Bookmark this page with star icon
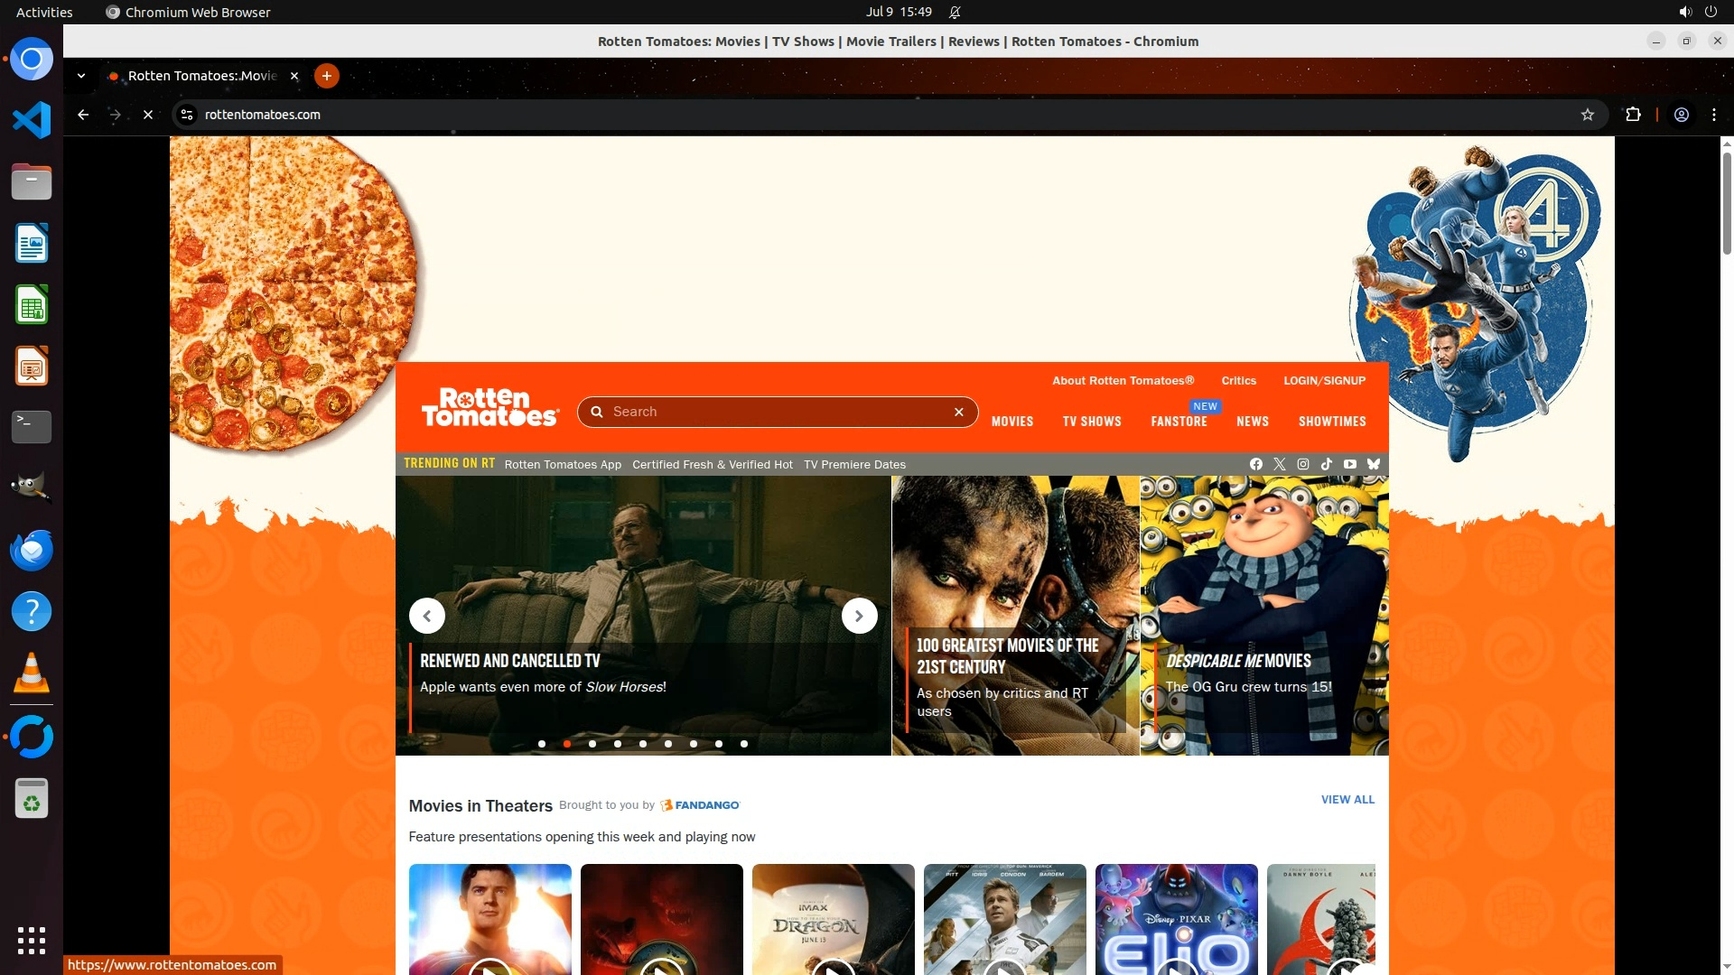This screenshot has width=1734, height=975. 1587,115
